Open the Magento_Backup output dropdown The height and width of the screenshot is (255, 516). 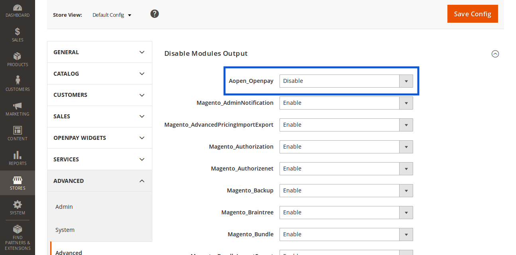[346, 190]
